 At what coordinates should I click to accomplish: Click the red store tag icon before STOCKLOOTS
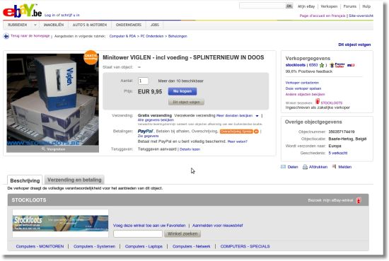point(318,101)
